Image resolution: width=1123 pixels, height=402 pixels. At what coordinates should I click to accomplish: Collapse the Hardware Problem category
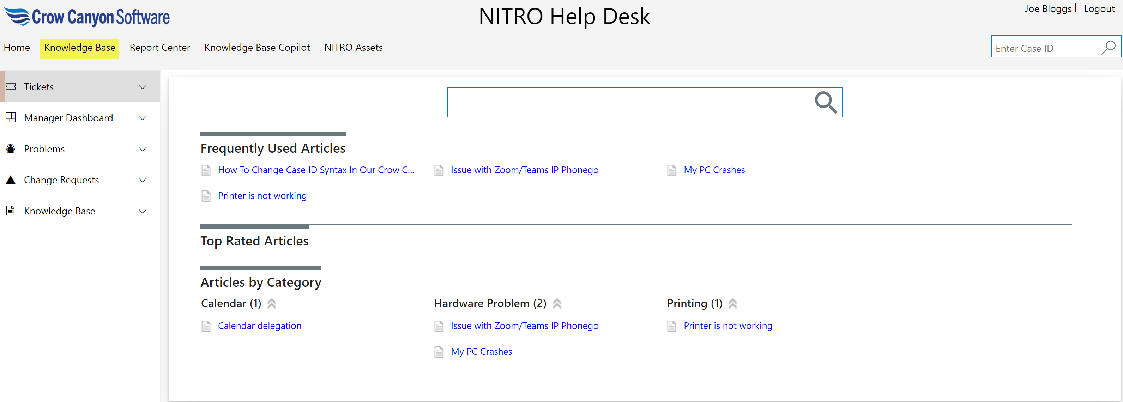[x=557, y=304]
